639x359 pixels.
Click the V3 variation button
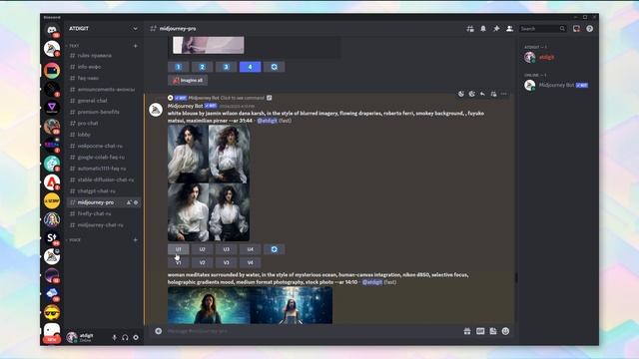[227, 262]
